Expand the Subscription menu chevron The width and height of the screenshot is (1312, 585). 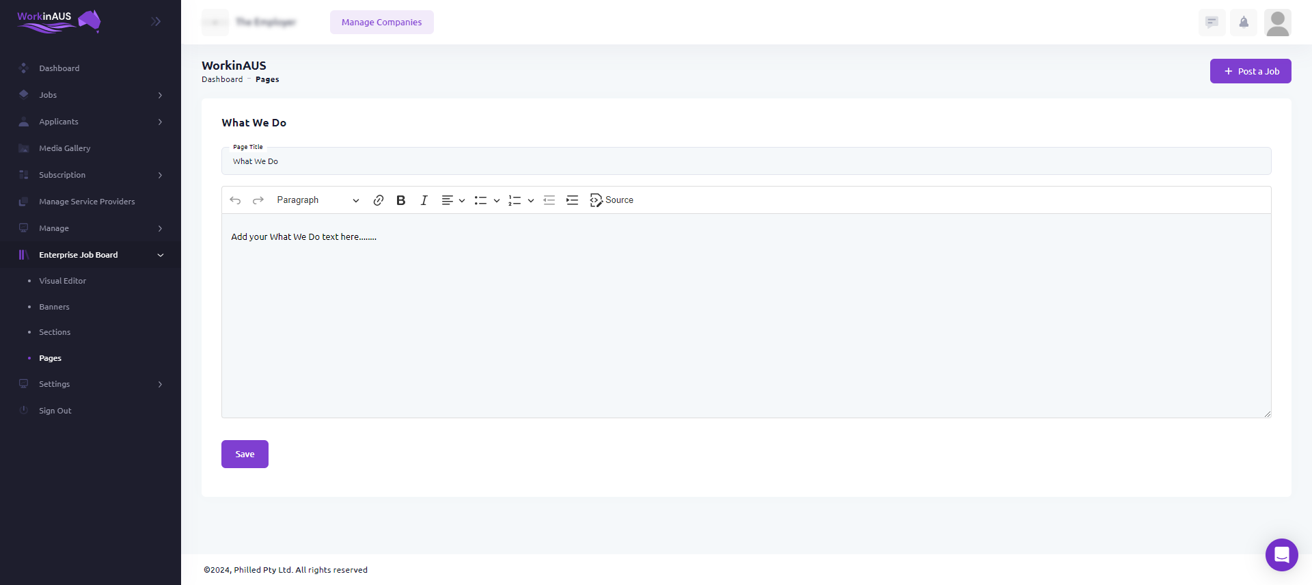(160, 175)
